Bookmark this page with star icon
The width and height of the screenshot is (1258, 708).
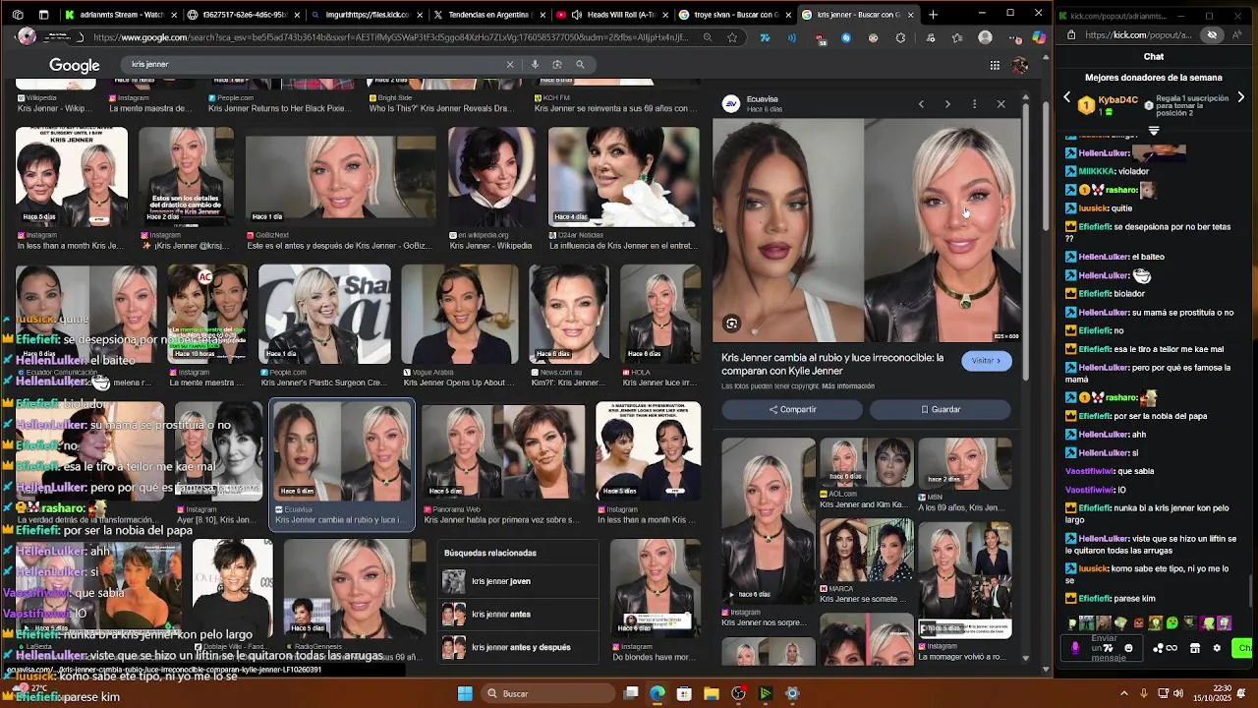[x=732, y=37]
